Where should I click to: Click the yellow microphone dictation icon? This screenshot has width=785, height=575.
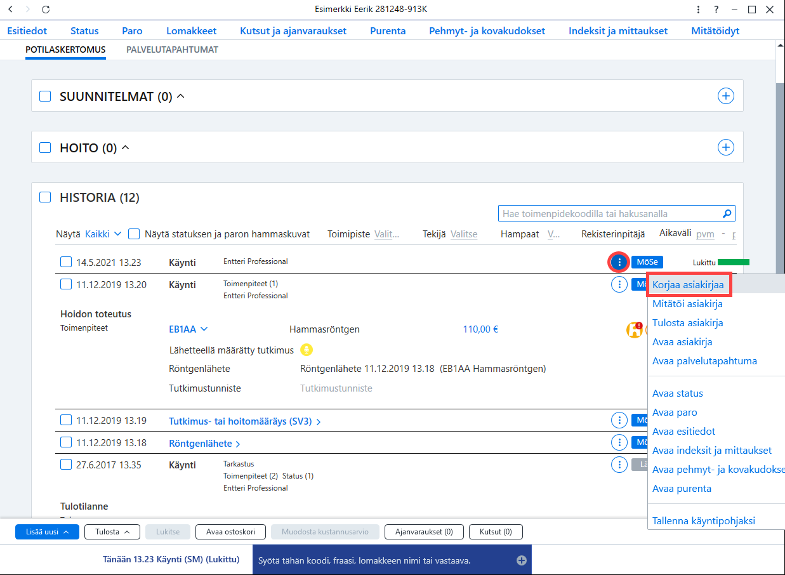point(307,350)
